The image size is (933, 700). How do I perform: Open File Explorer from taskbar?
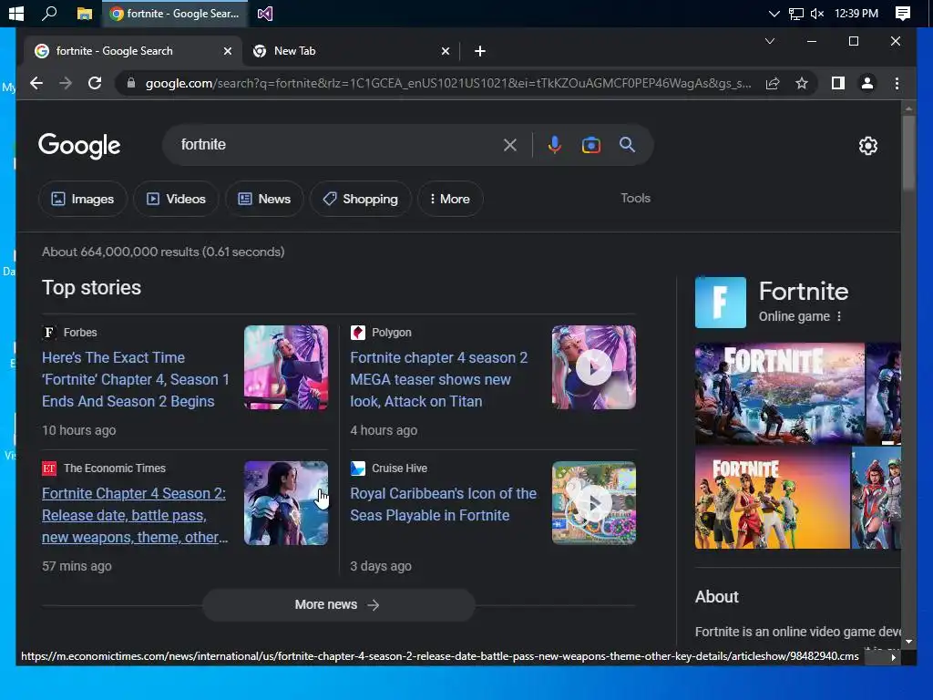(85, 13)
